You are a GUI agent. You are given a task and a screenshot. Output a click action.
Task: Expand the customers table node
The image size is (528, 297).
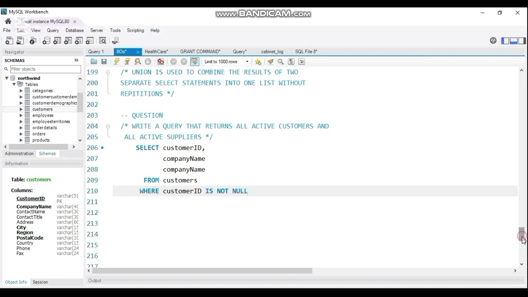click(x=21, y=109)
